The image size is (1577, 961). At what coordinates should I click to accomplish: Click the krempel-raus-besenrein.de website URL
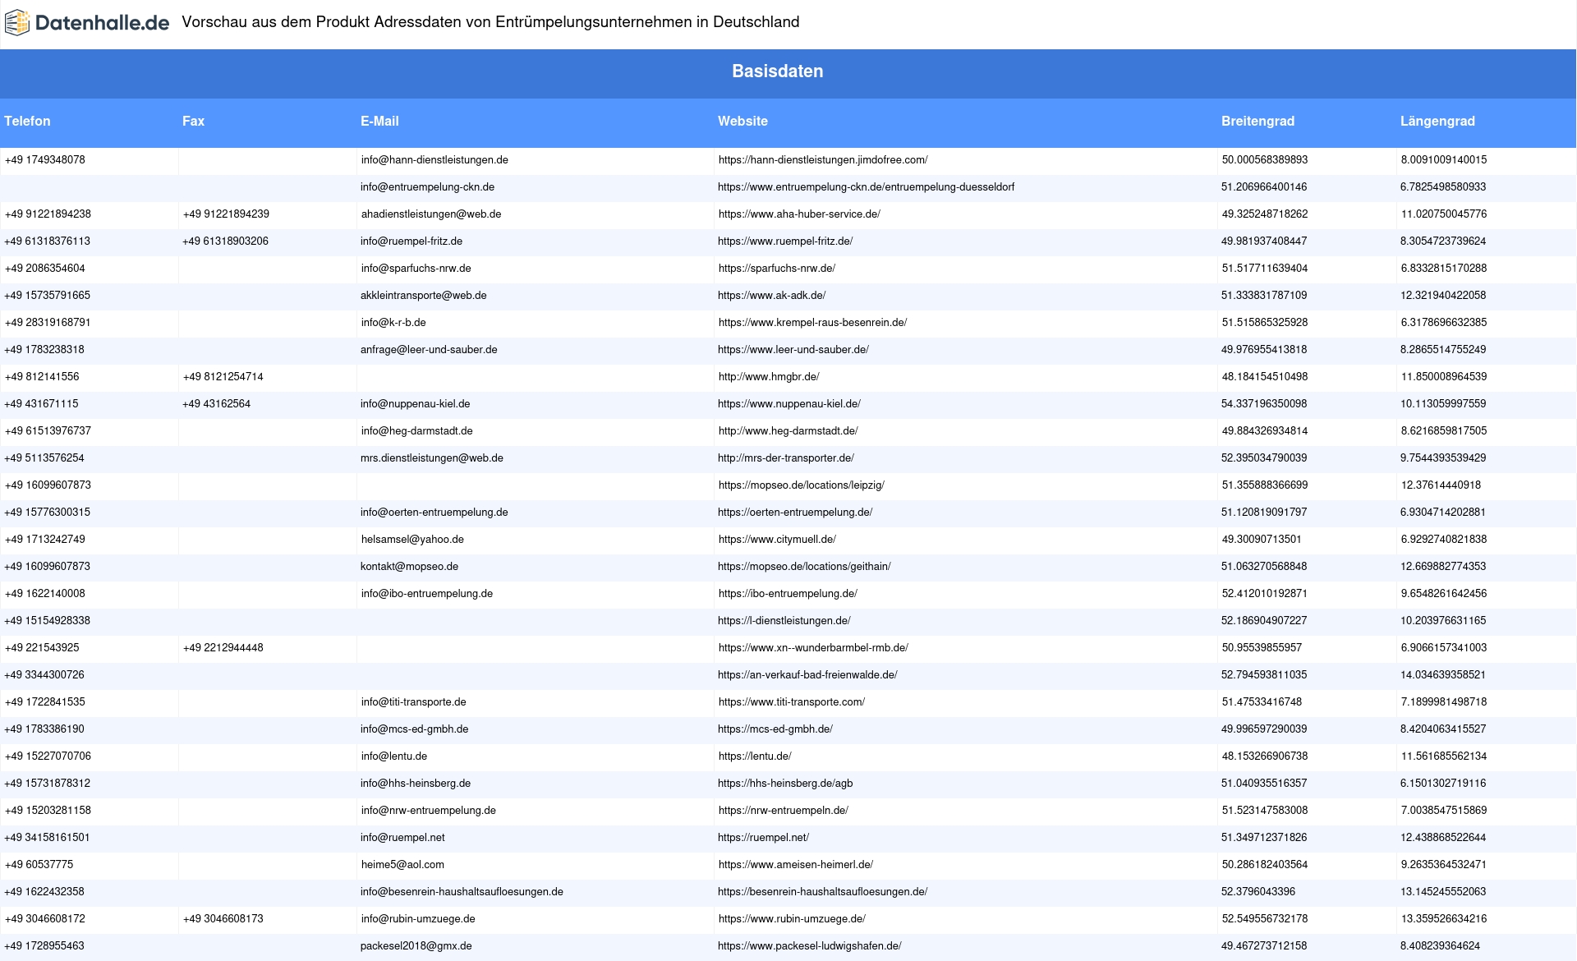813,323
